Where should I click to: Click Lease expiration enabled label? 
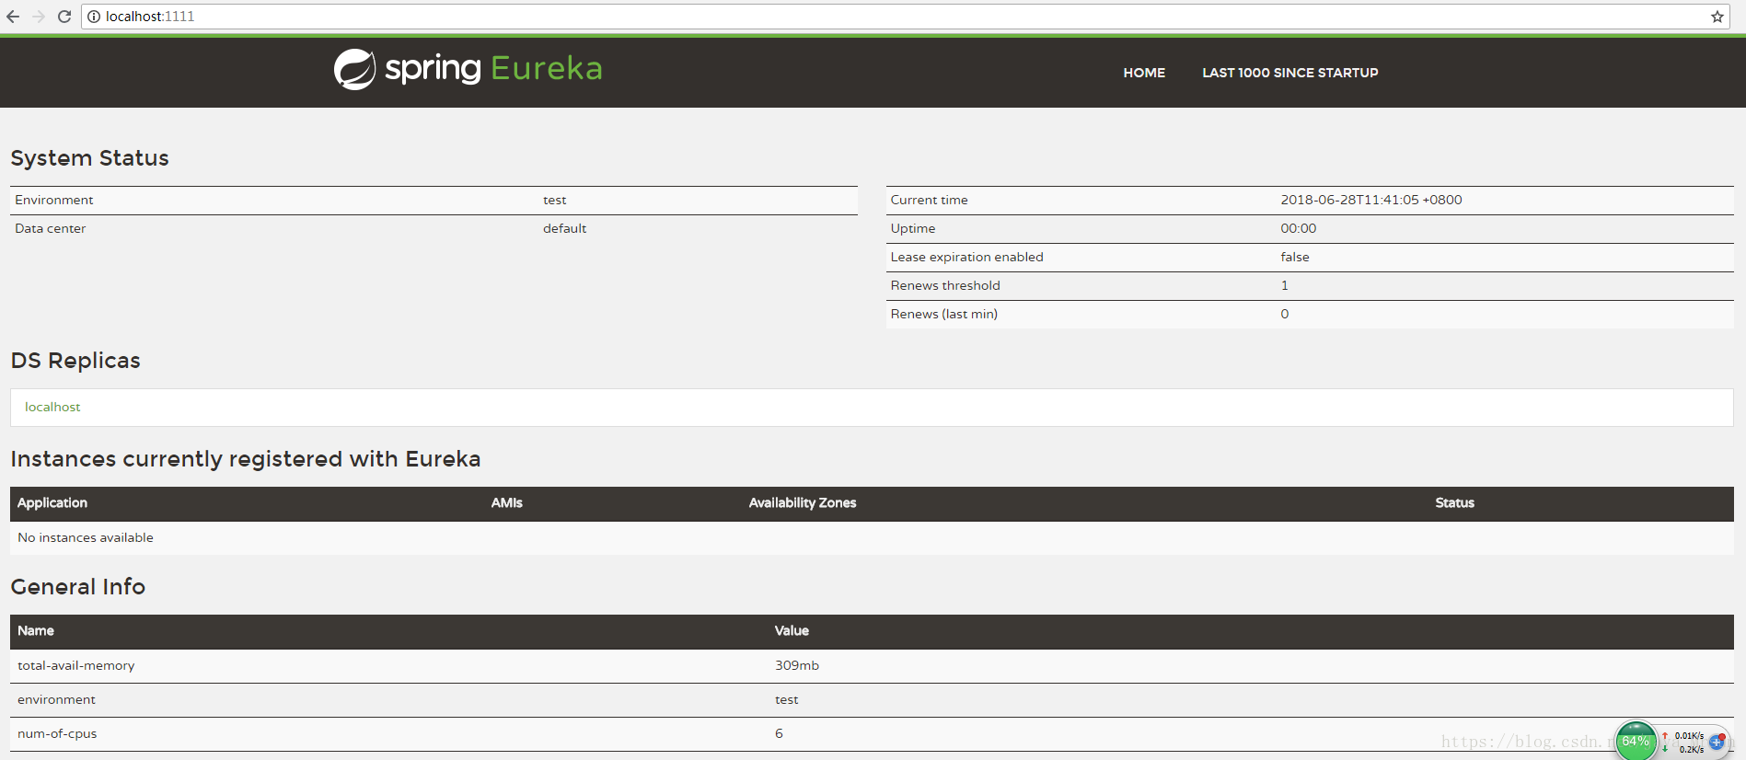pyautogui.click(x=966, y=257)
